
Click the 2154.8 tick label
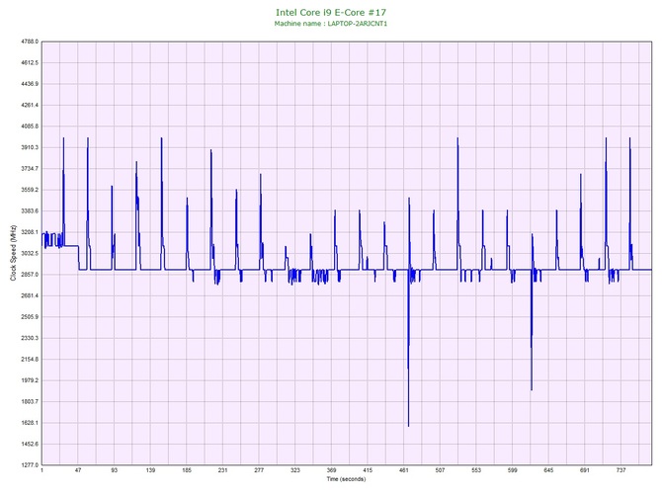click(29, 360)
